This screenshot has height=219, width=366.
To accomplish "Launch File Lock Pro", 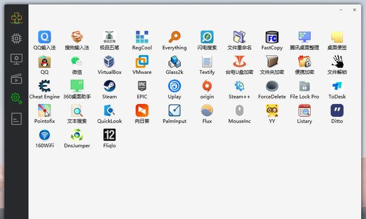I will coord(304,86).
